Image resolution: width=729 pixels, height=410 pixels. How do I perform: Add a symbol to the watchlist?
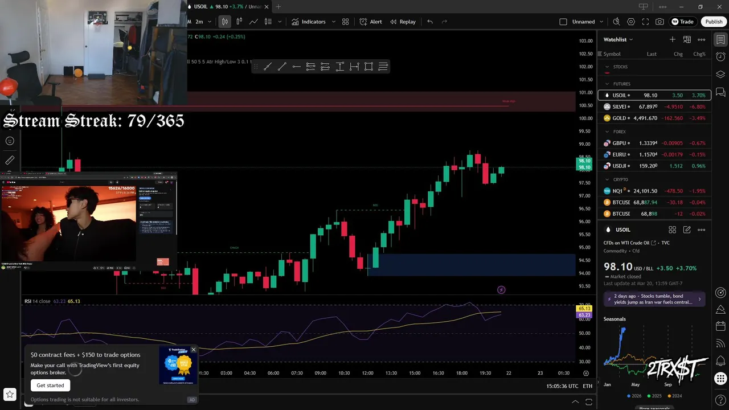point(673,39)
